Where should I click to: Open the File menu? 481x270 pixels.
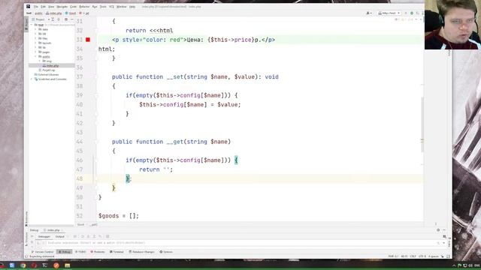coord(36,7)
